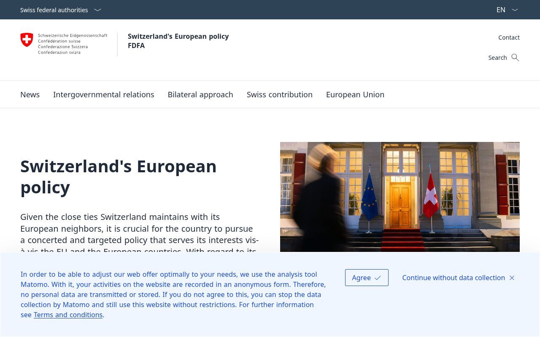Click the Search text link

(x=497, y=58)
